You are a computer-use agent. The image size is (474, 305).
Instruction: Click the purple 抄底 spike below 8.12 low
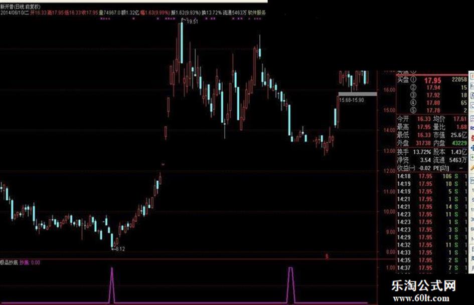click(x=112, y=284)
